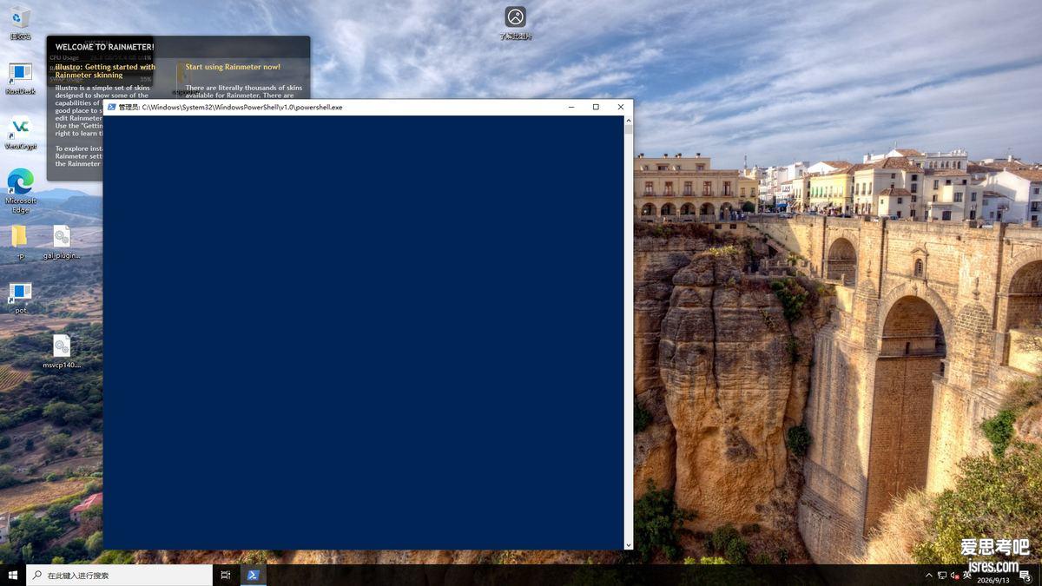Click the 2026/9/13 date on taskbar

[993, 580]
